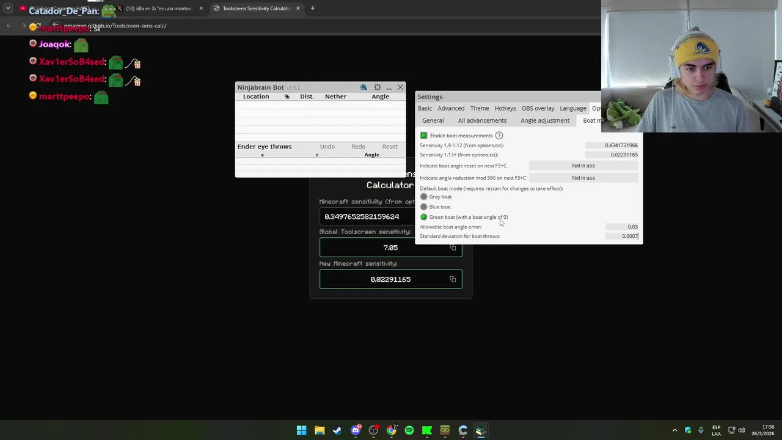Click Nether column header in Ninjabrain Bot
782x440 pixels.
click(x=335, y=97)
